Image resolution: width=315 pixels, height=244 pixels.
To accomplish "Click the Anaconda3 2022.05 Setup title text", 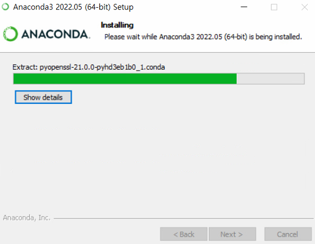I will pyautogui.click(x=73, y=7).
